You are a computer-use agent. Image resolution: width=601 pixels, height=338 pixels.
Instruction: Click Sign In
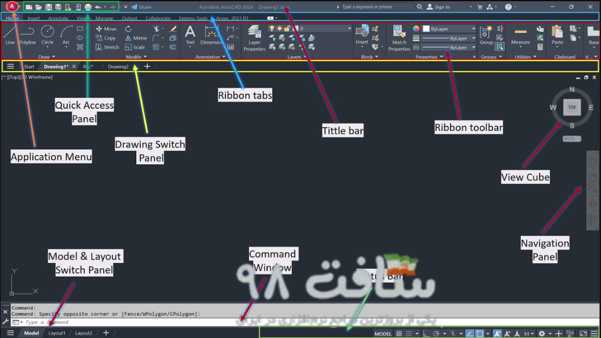438,7
